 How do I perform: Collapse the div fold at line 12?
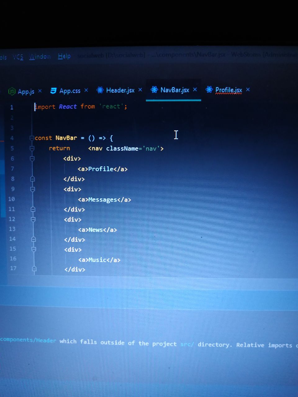(x=33, y=219)
